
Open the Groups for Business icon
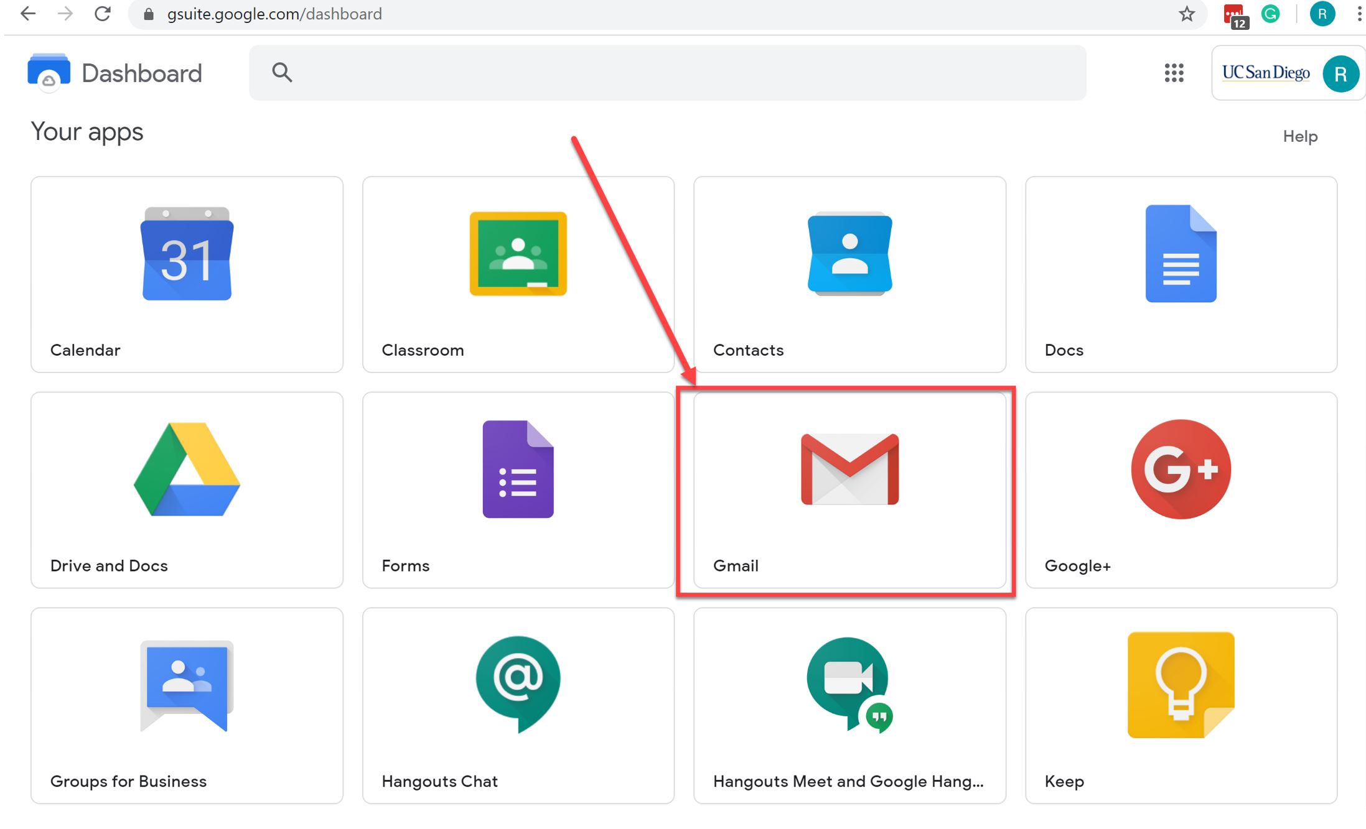pyautogui.click(x=187, y=685)
